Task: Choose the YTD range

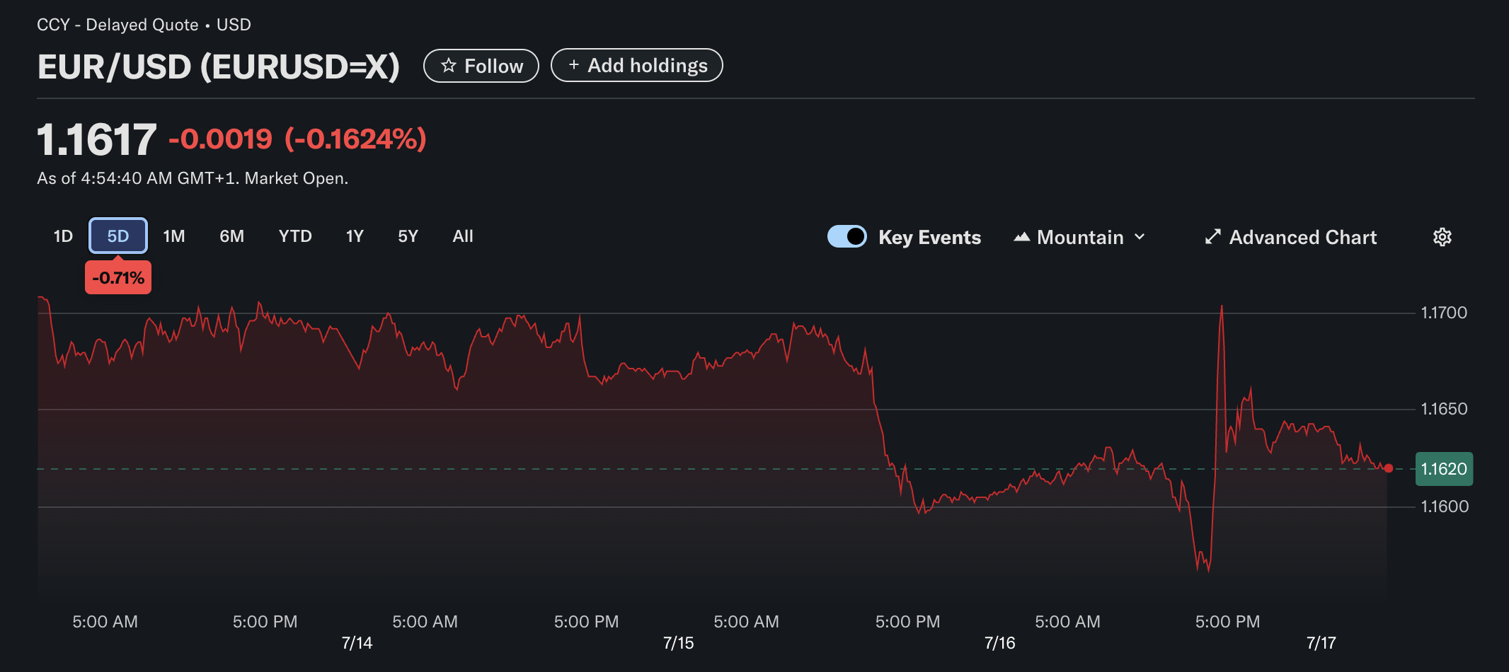Action: pos(295,236)
